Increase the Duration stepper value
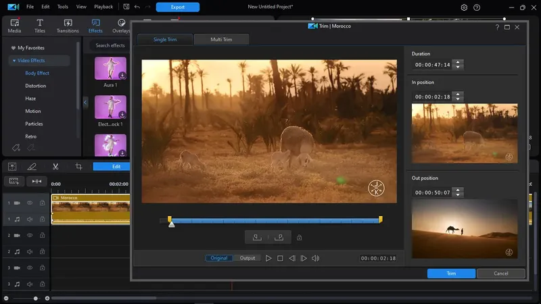This screenshot has width=541, height=304. point(458,62)
